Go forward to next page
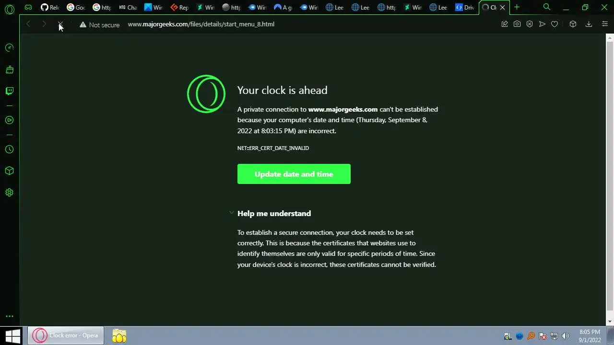 click(44, 24)
